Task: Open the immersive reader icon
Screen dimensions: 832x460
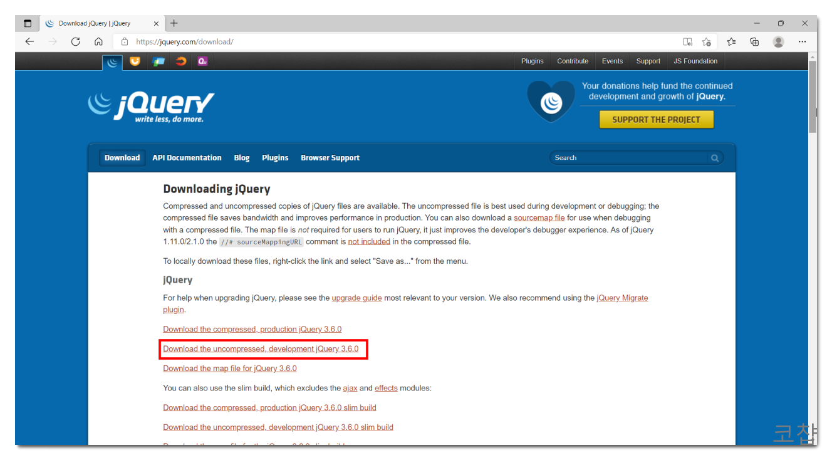Action: (x=687, y=42)
